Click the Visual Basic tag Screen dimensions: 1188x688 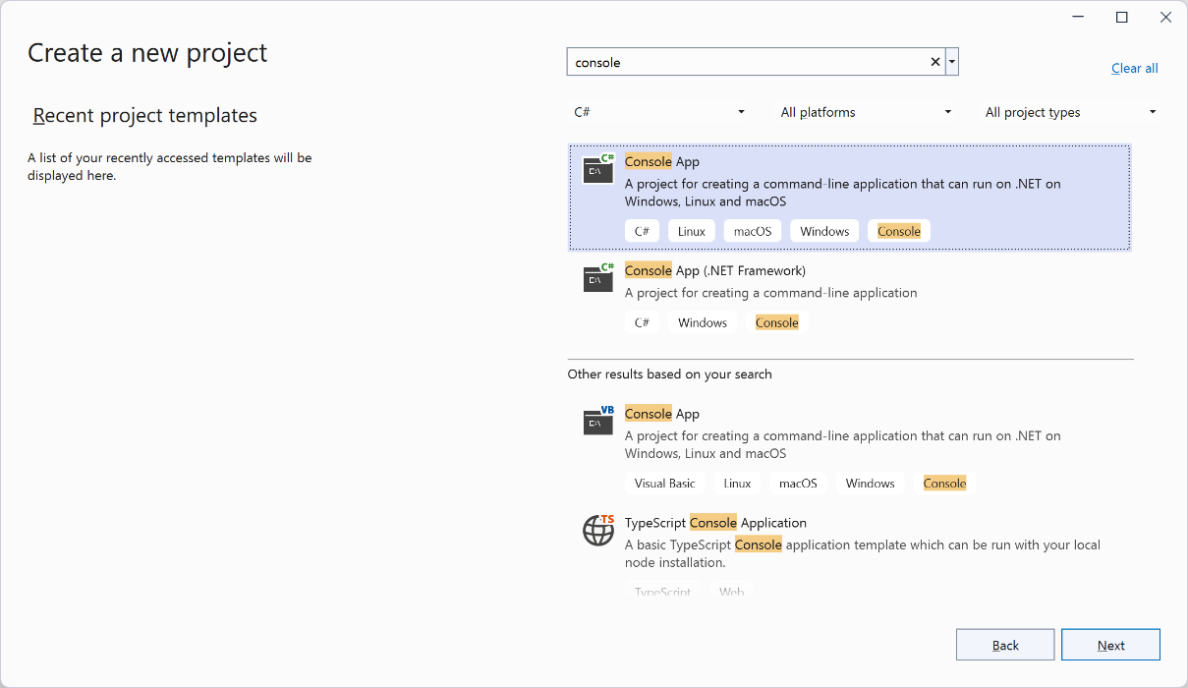tap(665, 483)
